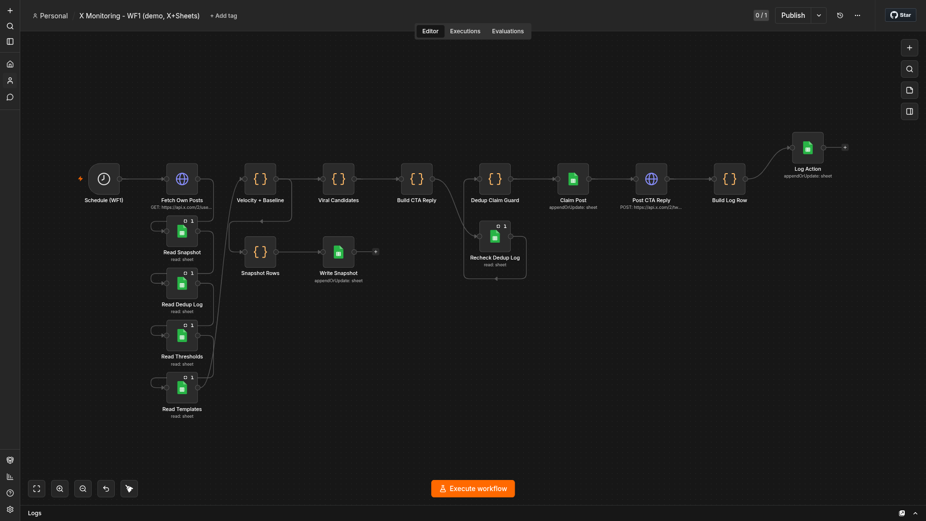Switch to the Editor tab

point(430,31)
